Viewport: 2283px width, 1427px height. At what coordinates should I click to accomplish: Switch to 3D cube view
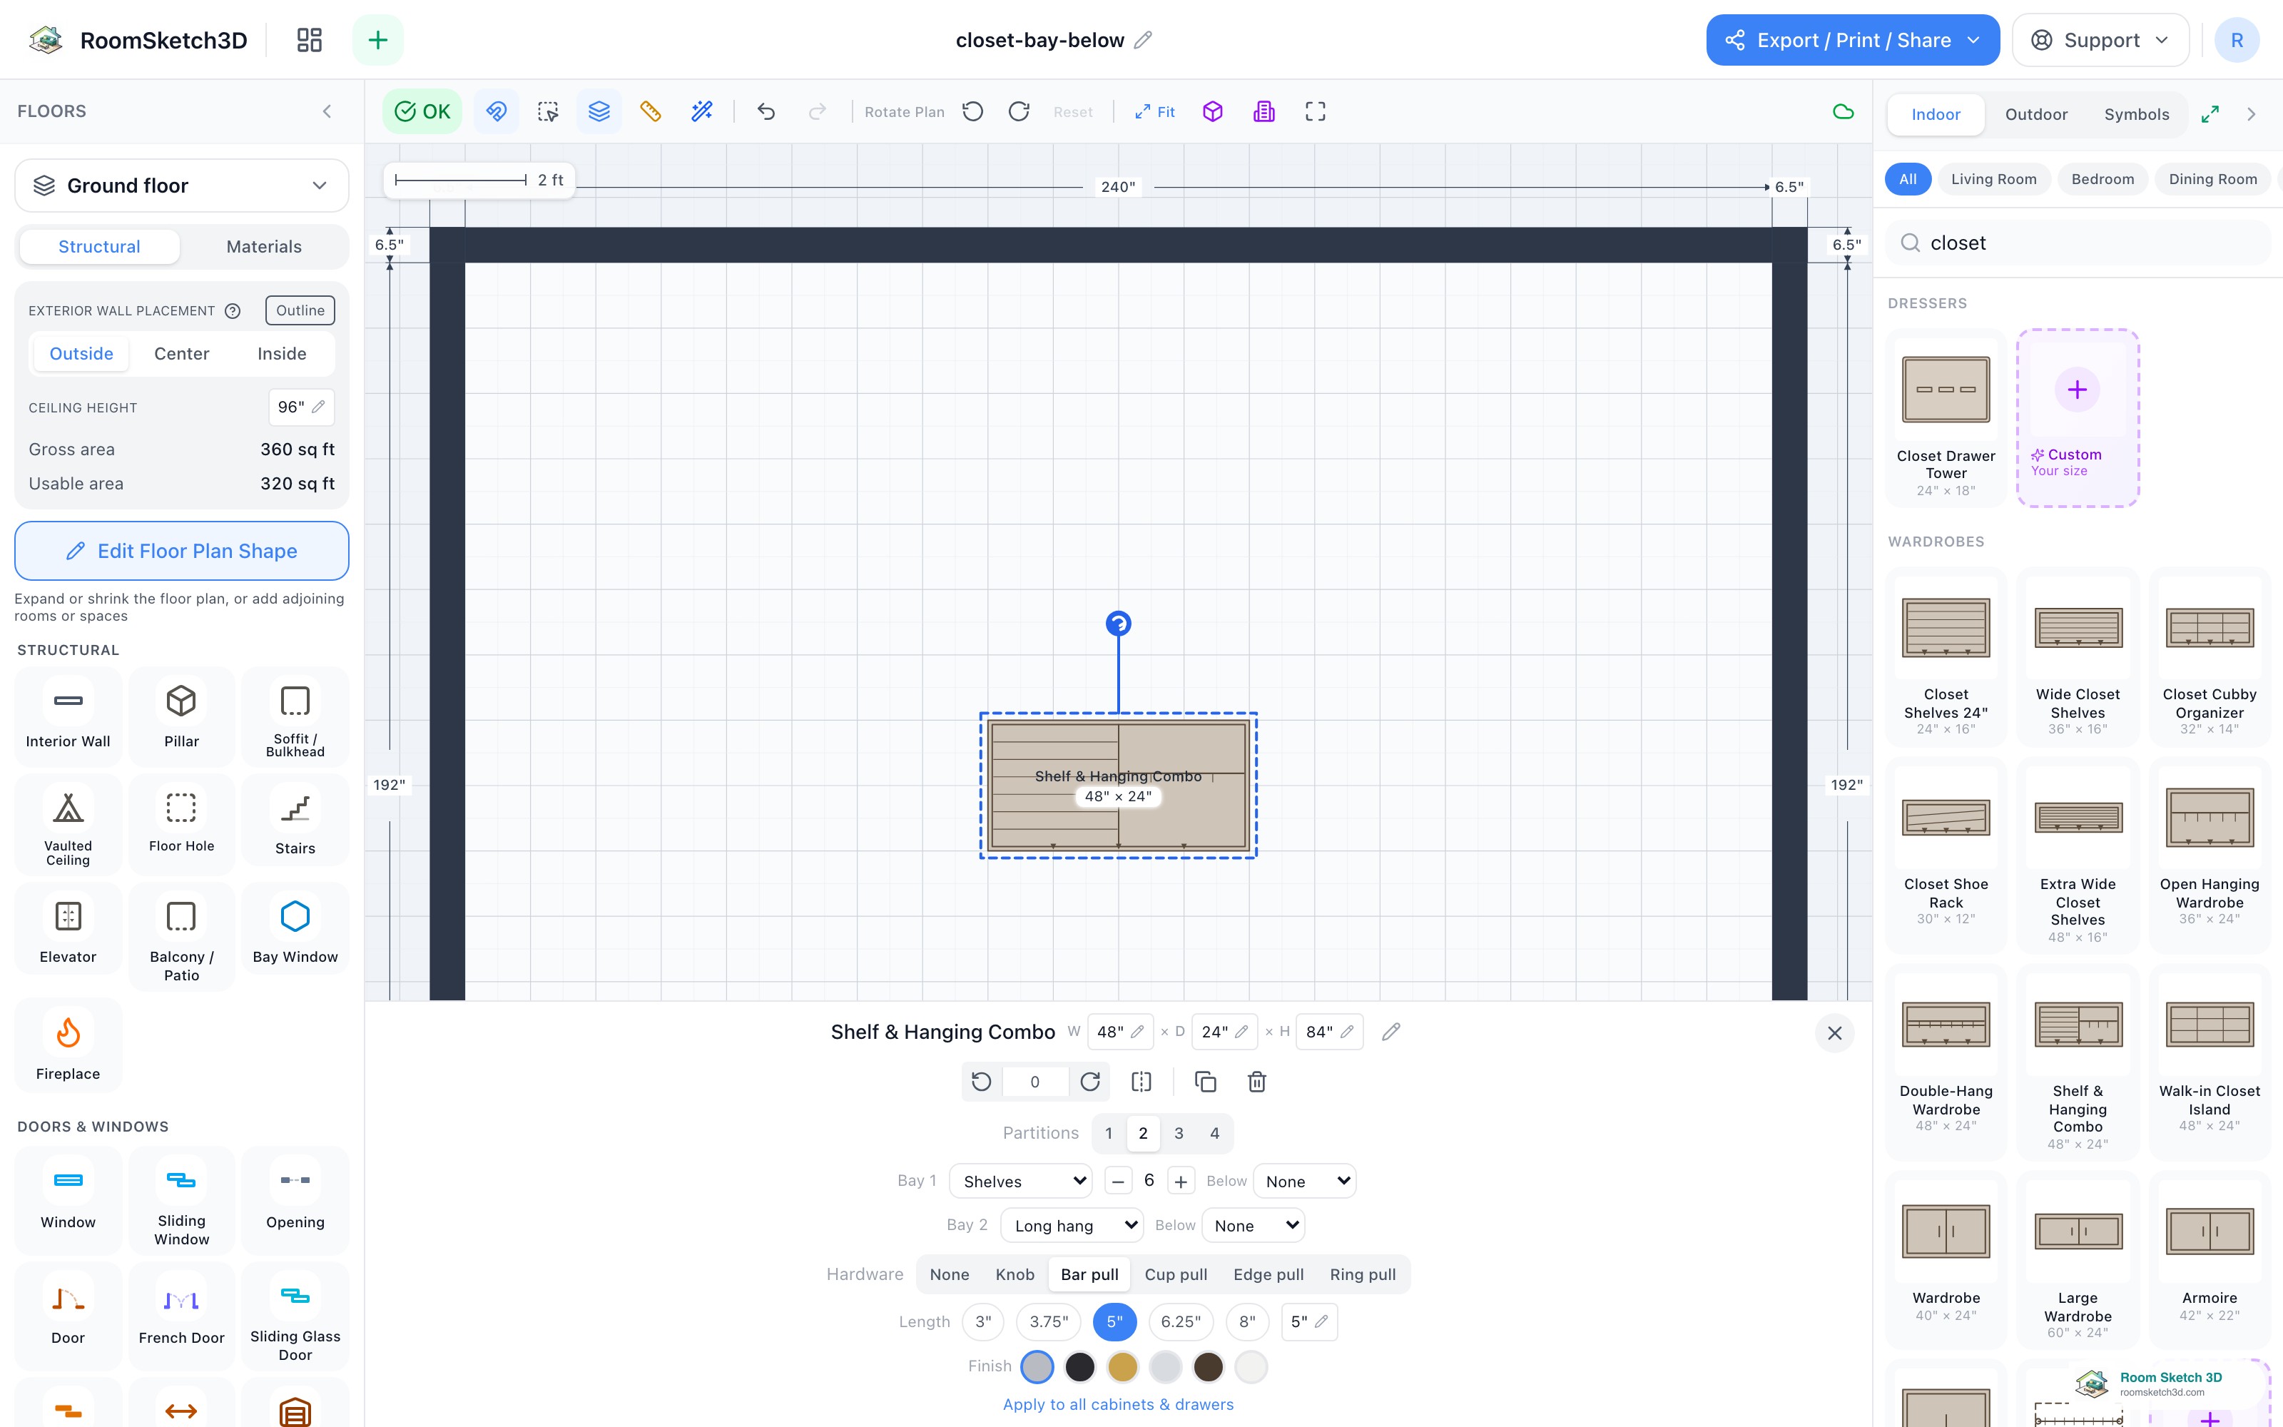coord(1213,111)
